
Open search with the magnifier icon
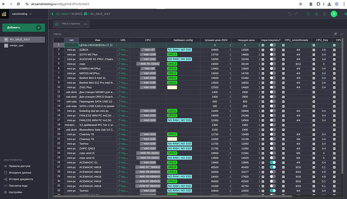(308, 14)
